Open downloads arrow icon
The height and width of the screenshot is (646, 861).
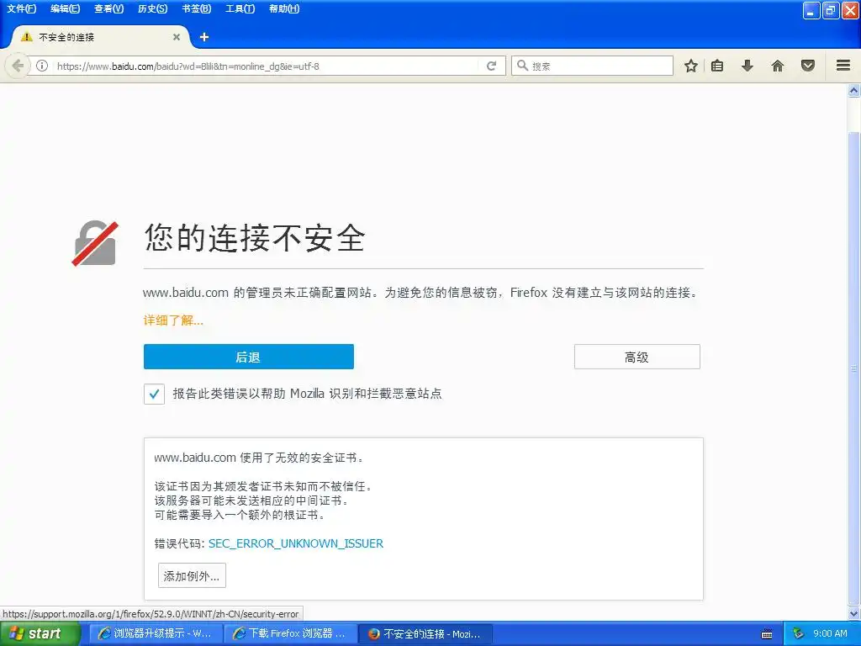tap(747, 66)
